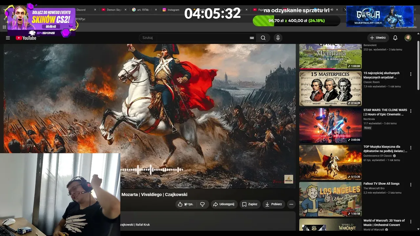Open options for 15 najczęściej słuchanych video

pyautogui.click(x=410, y=74)
